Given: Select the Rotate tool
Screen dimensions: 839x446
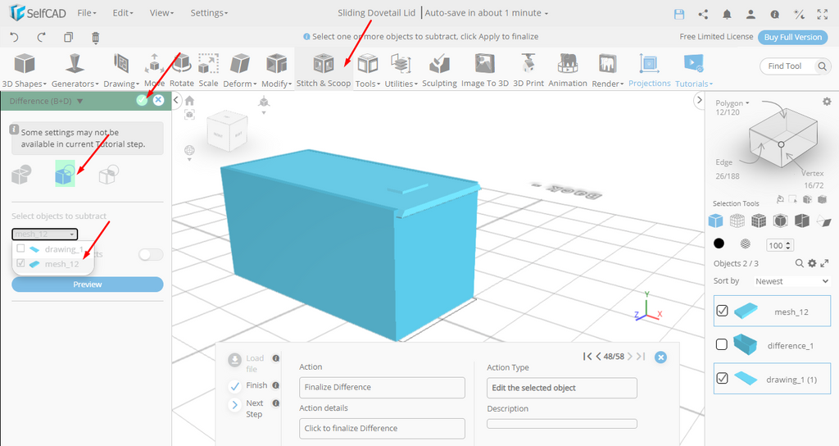Looking at the screenshot, I should pos(182,71).
